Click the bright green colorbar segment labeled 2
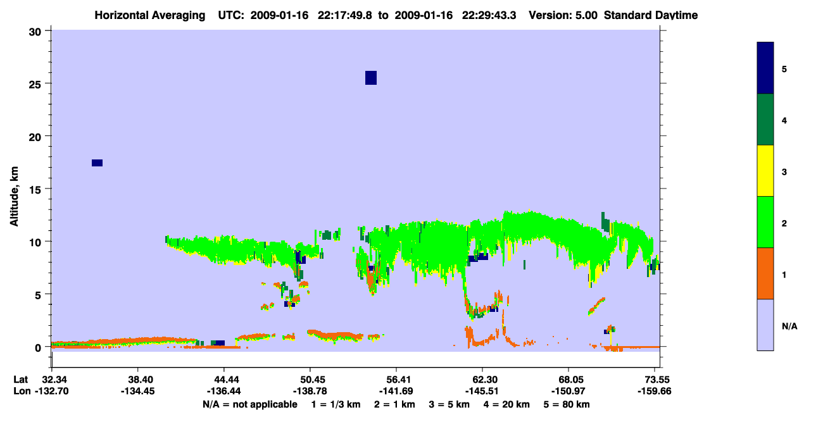 (765, 221)
